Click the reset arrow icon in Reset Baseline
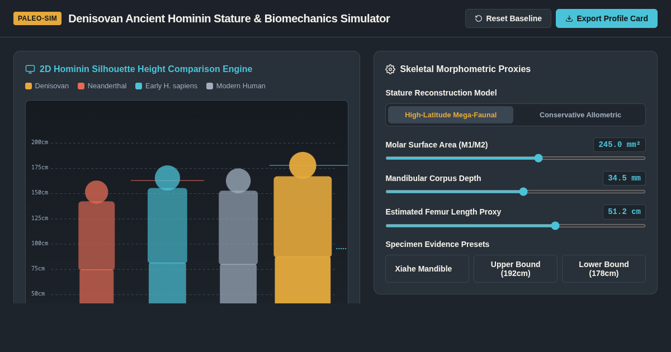 click(x=479, y=18)
